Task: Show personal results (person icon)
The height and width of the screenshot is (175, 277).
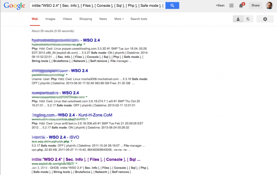Action: (x=238, y=19)
